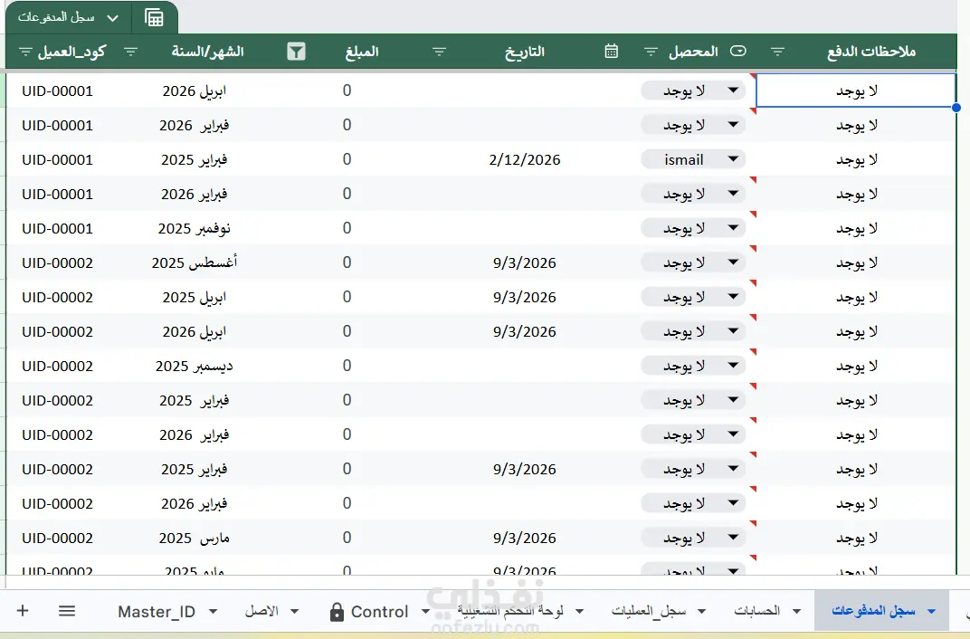Viewport: 970px width, 639px height.
Task: Click سجل المدفوعات table name label at top
Action: (56, 17)
